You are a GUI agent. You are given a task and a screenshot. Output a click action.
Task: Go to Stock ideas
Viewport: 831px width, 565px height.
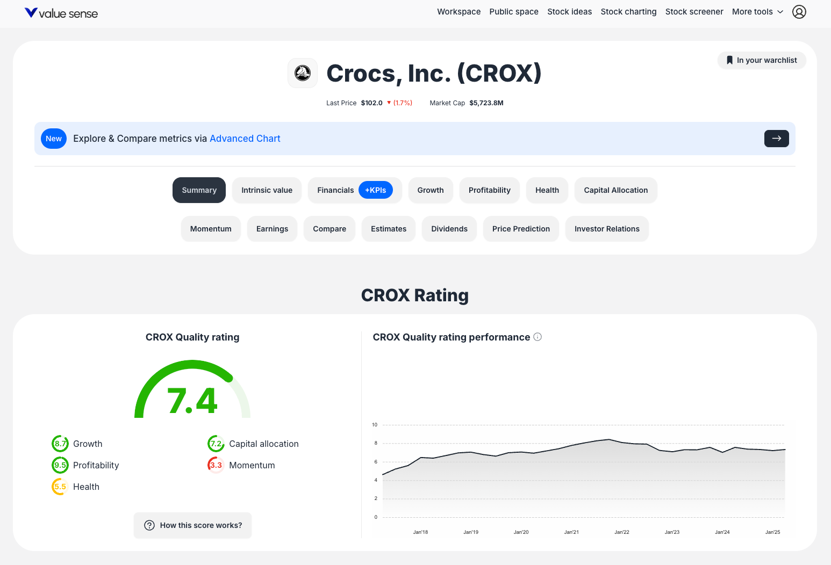(x=569, y=12)
